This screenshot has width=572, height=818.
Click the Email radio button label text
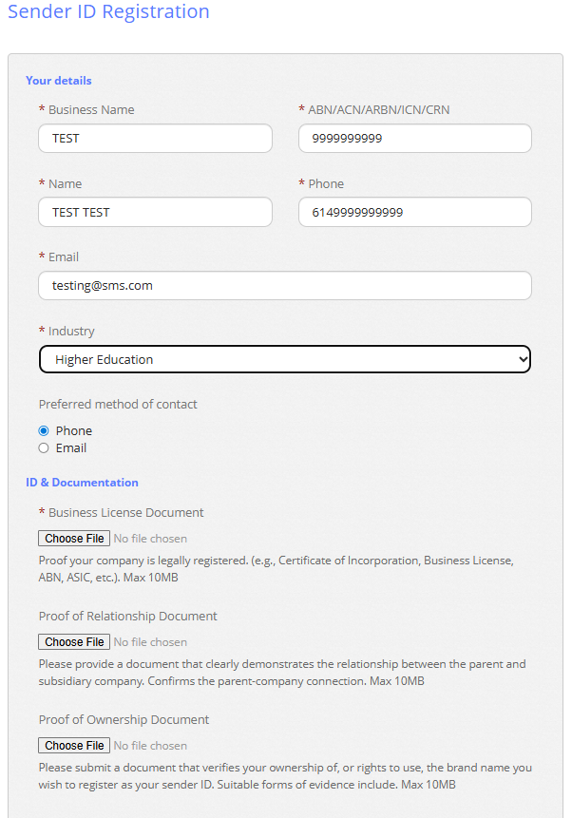click(x=71, y=448)
